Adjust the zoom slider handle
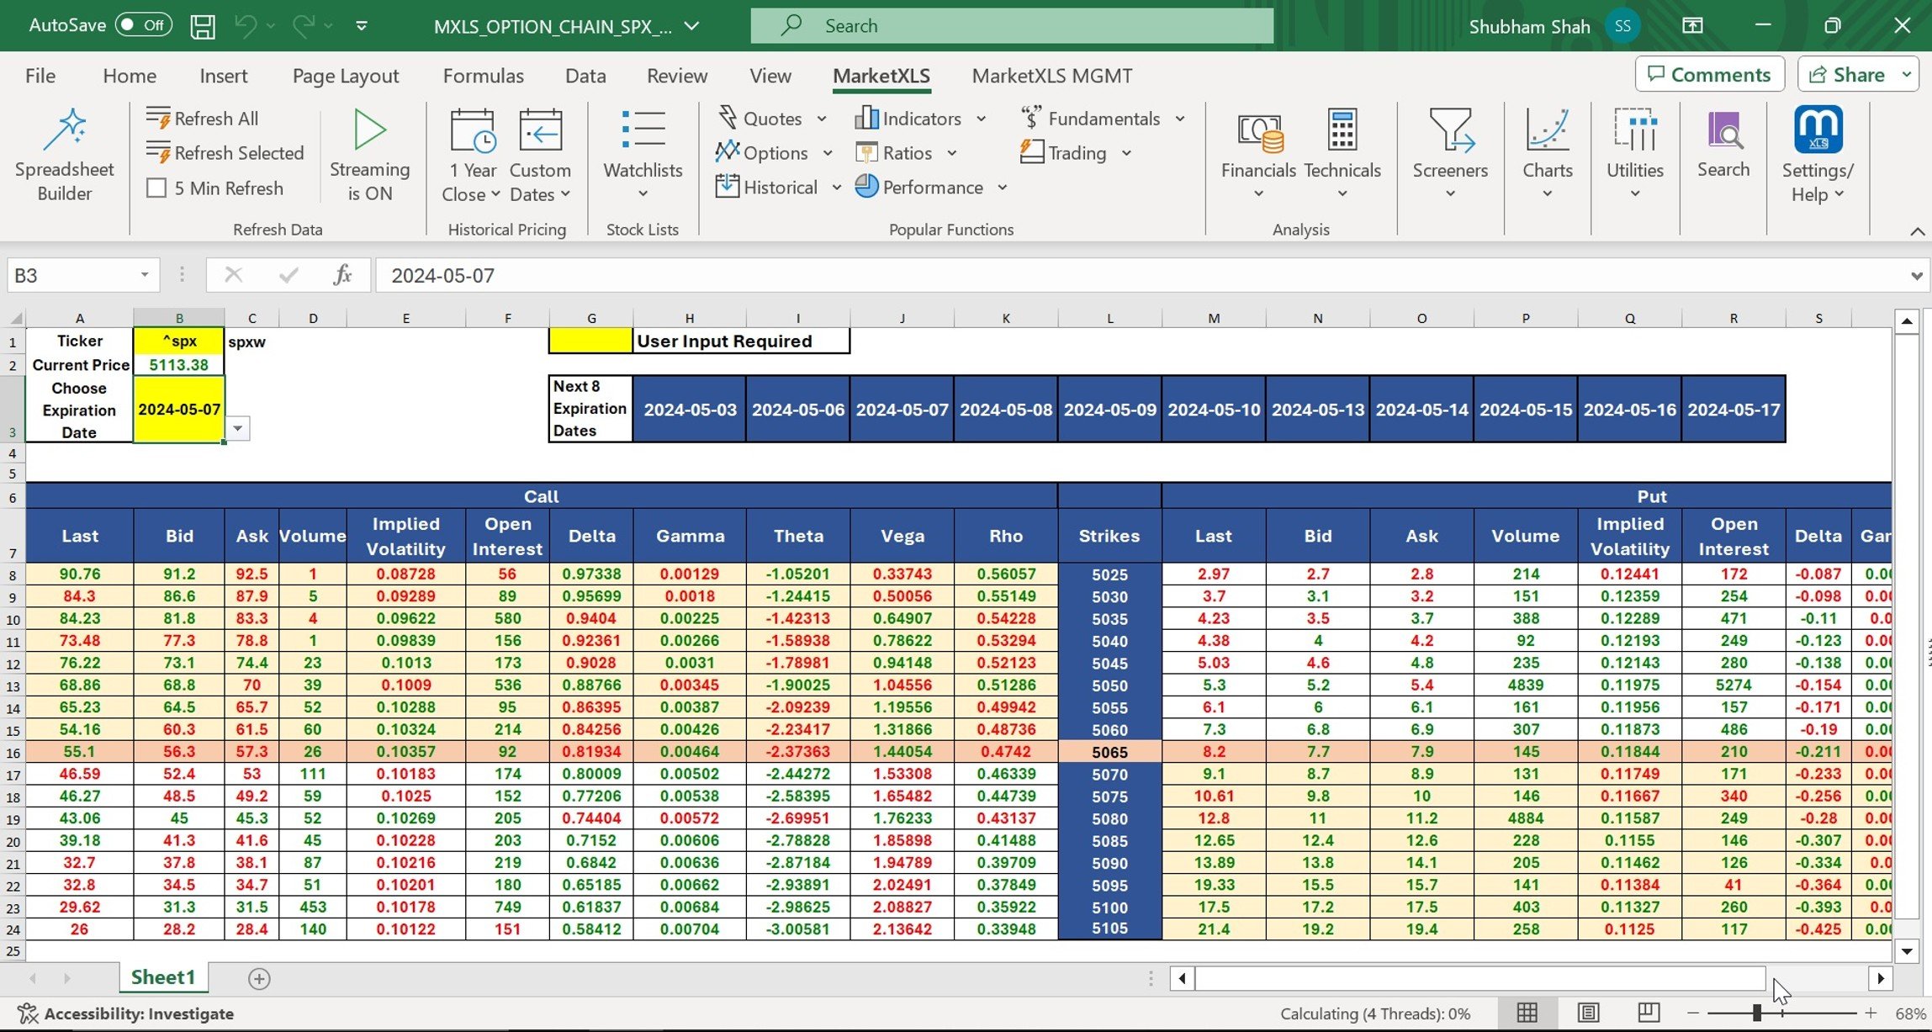The width and height of the screenshot is (1932, 1032). [1757, 1013]
